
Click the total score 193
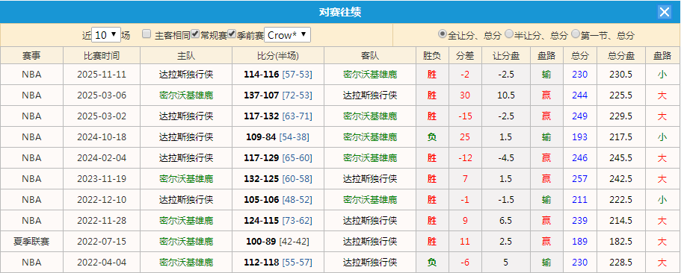[580, 137]
